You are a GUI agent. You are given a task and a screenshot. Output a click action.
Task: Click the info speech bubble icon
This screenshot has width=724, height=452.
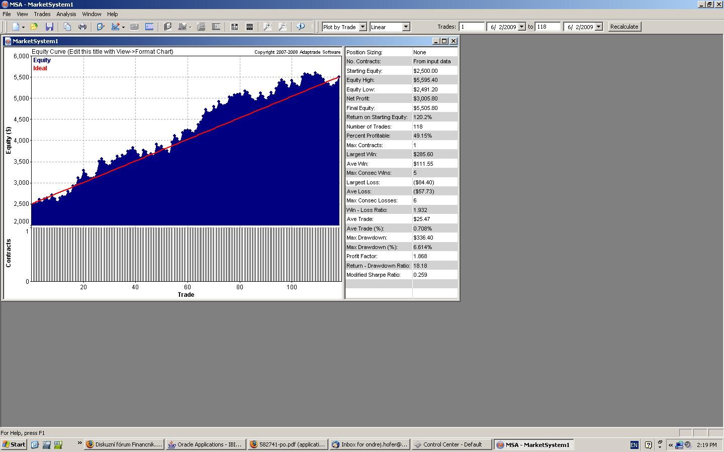301,27
